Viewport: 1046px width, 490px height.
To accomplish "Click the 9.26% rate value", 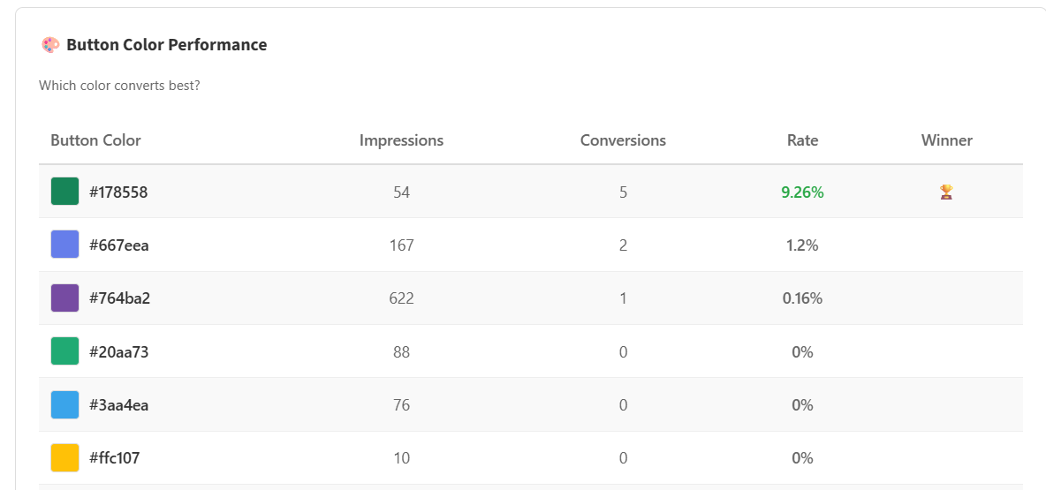I will coord(802,192).
